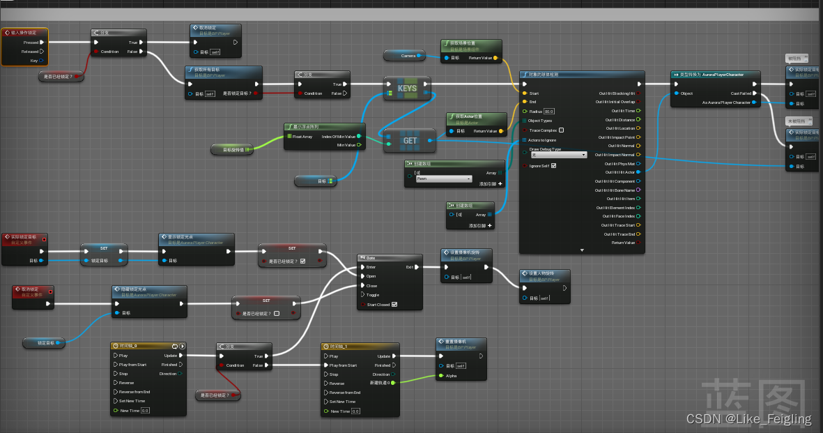Open the Pawn class dropdown in 创建数组
This screenshot has width=823, height=433.
(444, 179)
